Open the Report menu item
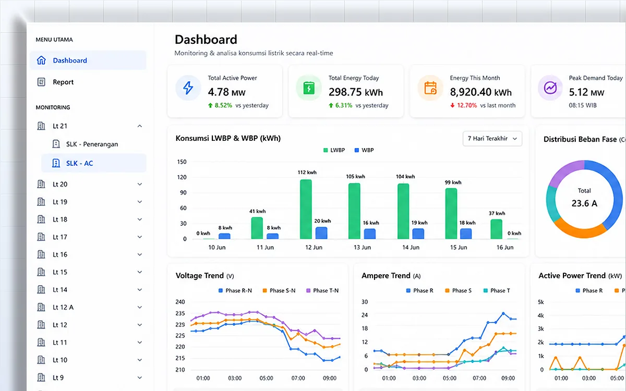Image resolution: width=626 pixels, height=391 pixels. click(x=88, y=82)
